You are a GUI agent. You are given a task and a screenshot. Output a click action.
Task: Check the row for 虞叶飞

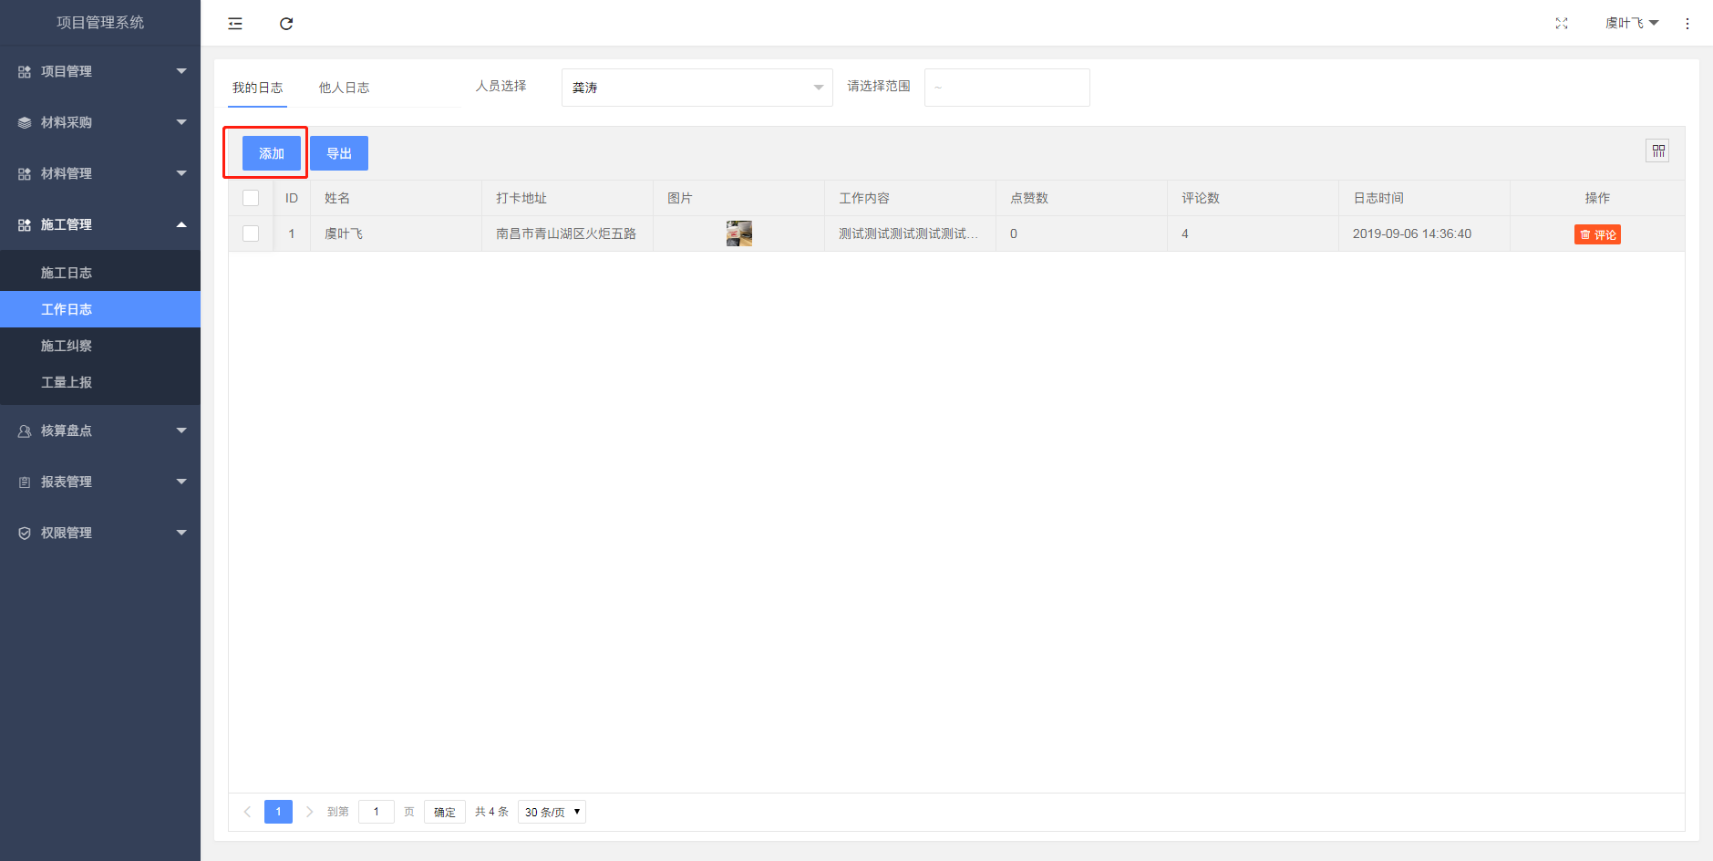(251, 233)
